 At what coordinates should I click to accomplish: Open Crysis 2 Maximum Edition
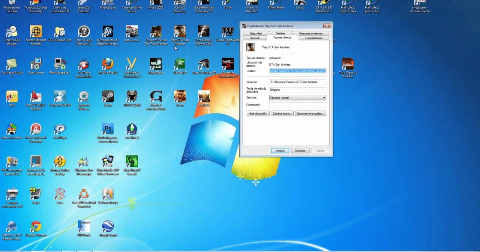click(180, 5)
